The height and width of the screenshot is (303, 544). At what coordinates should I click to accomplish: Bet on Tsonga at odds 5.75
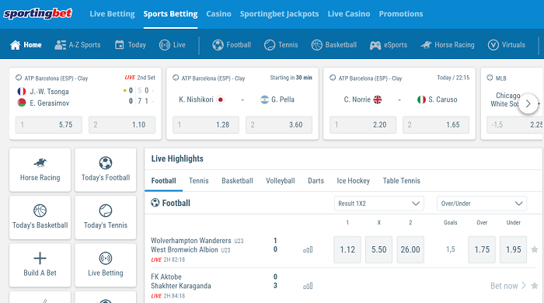[x=49, y=125]
